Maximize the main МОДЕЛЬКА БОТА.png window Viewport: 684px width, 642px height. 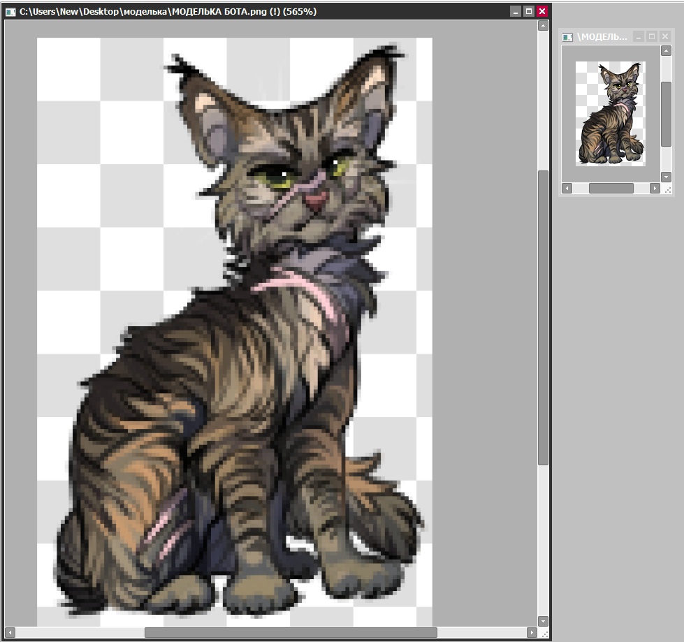pos(529,11)
